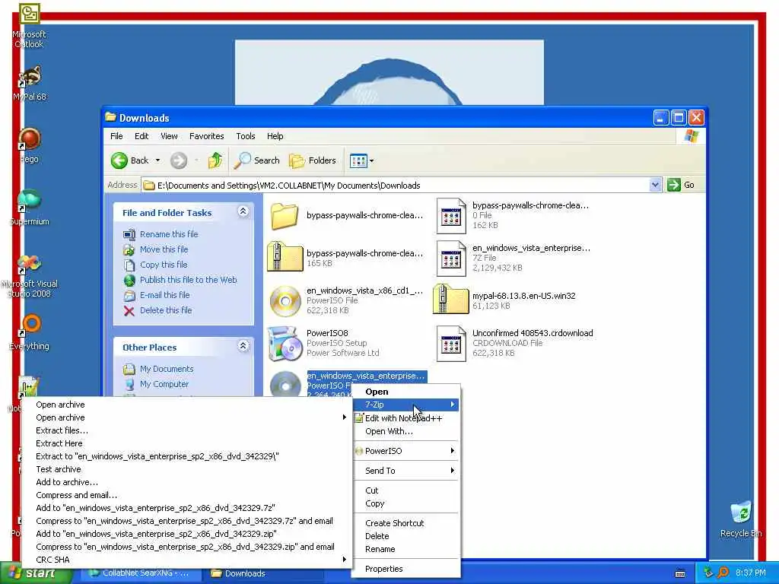Viewport: 779px width, 584px height.
Task: Open the Search pane in Explorer
Action: [x=257, y=160]
